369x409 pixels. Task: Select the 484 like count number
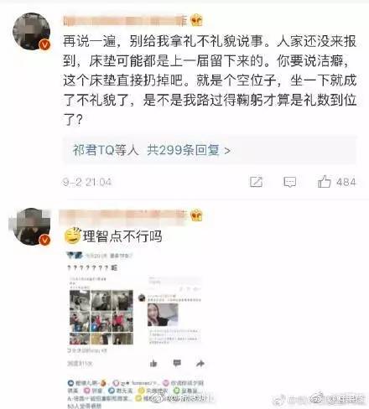click(x=346, y=182)
